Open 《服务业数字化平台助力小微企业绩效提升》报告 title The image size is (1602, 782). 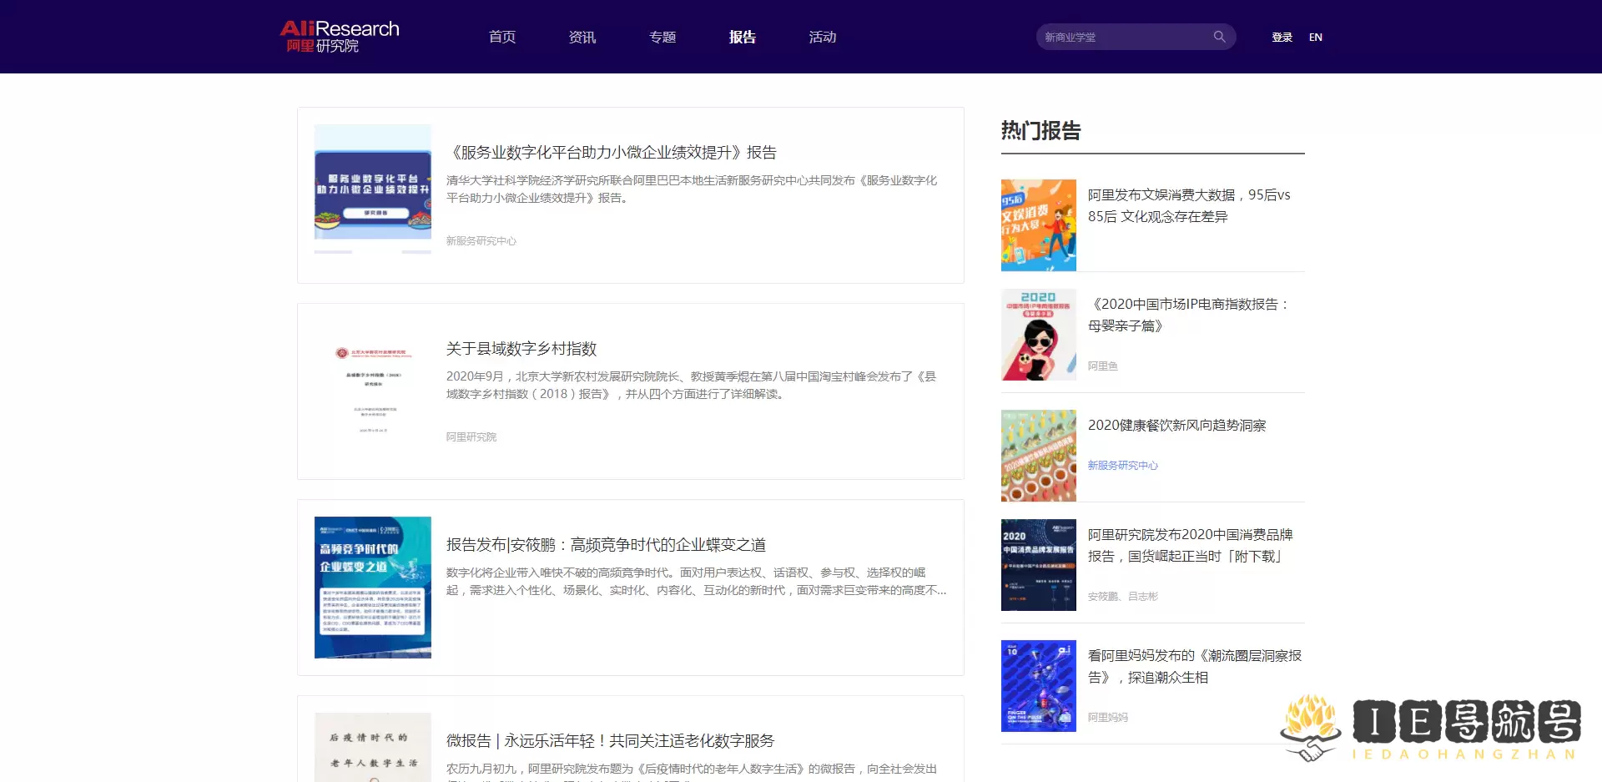[612, 153]
